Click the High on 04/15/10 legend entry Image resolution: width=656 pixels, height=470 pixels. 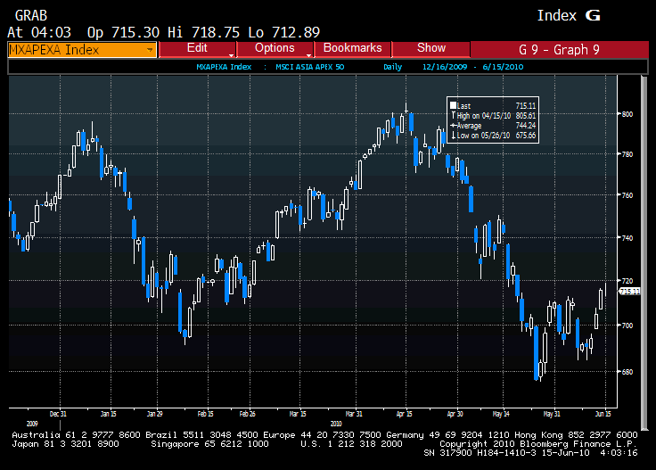click(493, 116)
